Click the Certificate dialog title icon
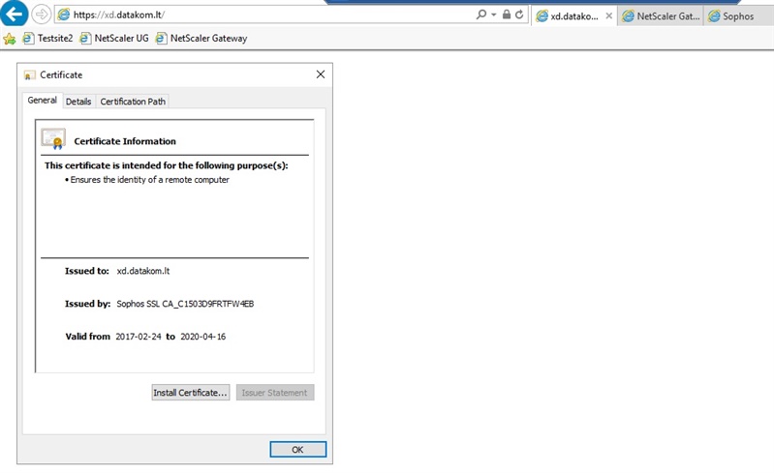This screenshot has height=473, width=774. (x=30, y=75)
